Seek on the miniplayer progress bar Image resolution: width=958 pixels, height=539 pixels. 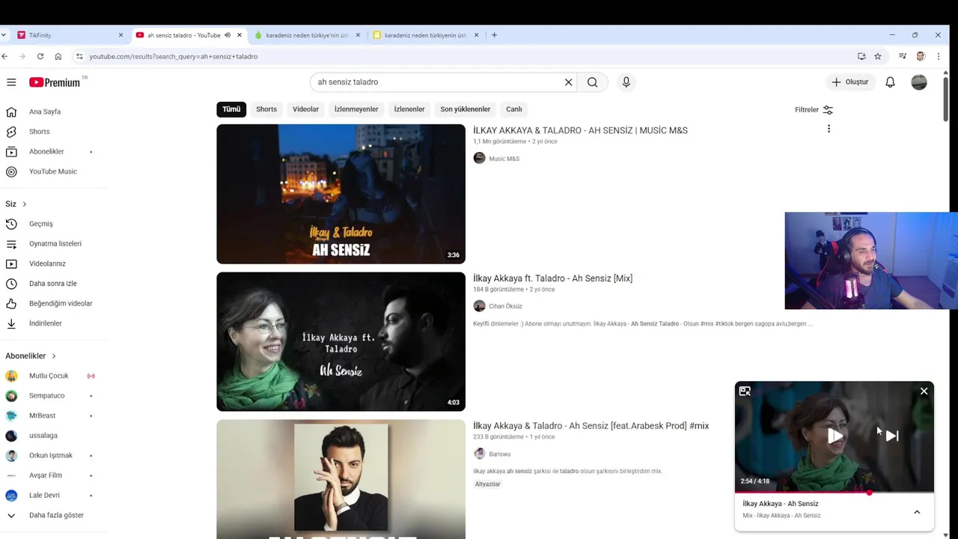[x=835, y=493]
